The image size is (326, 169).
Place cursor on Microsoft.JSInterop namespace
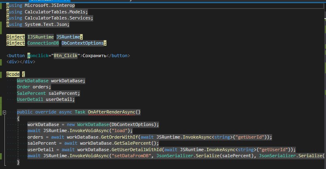tap(50, 5)
